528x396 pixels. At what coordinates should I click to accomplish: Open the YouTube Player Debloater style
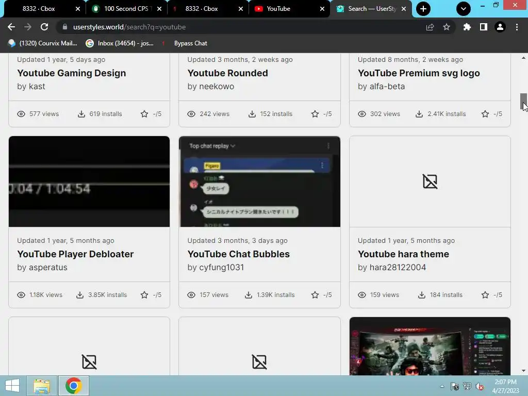75,254
